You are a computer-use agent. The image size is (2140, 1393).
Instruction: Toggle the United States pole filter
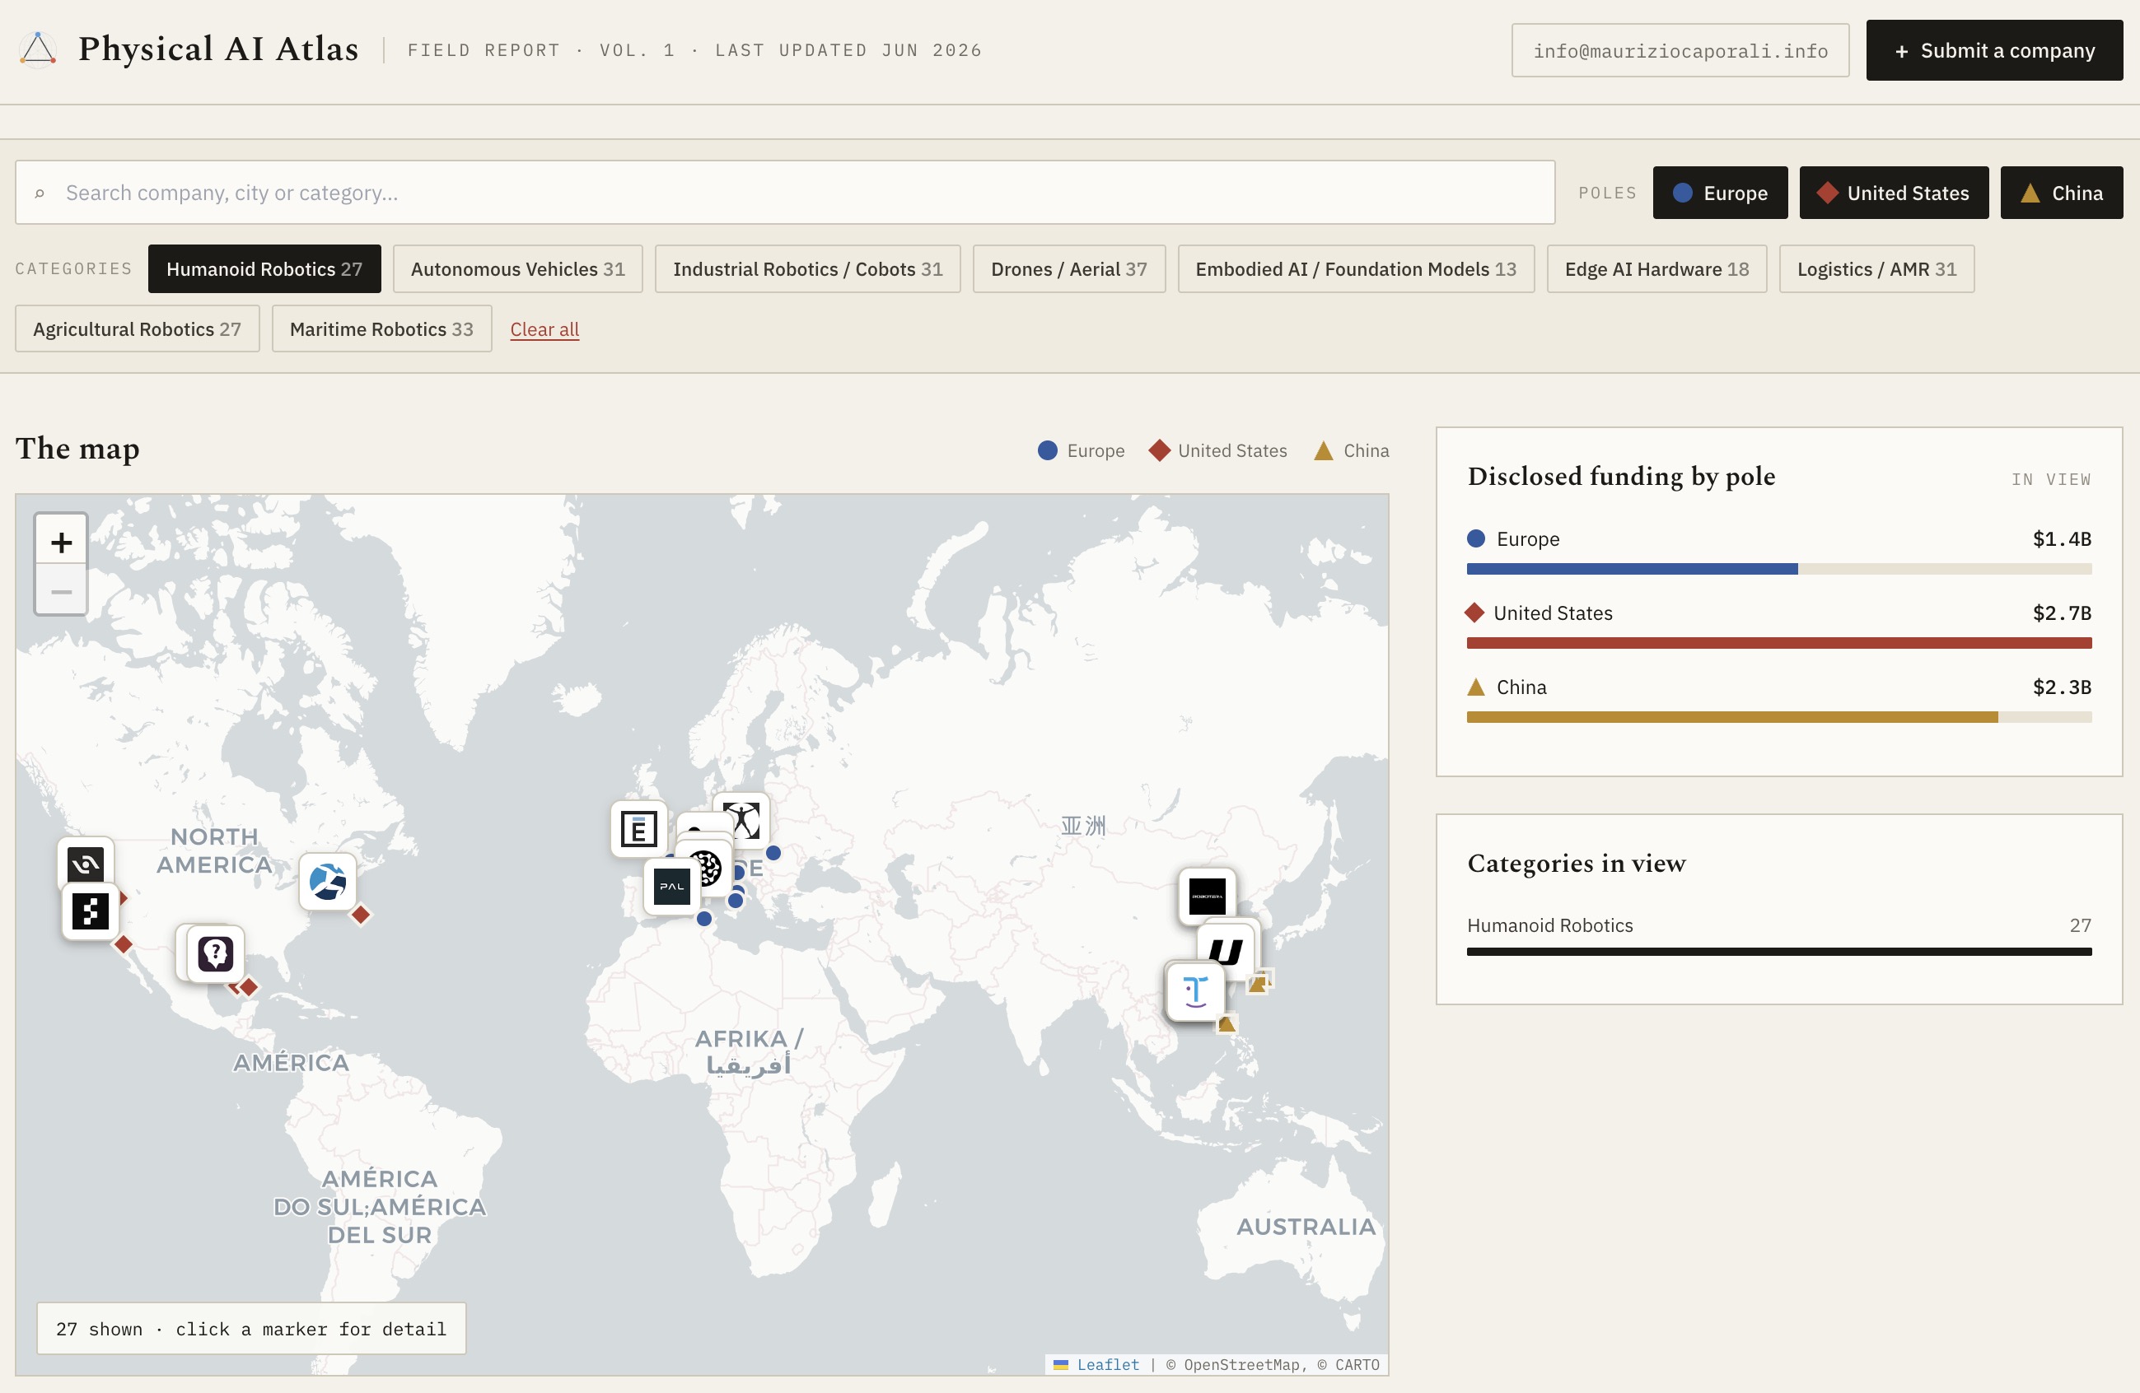pyautogui.click(x=1893, y=193)
